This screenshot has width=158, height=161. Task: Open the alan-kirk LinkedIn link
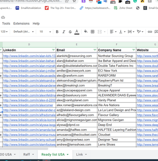point(29,56)
